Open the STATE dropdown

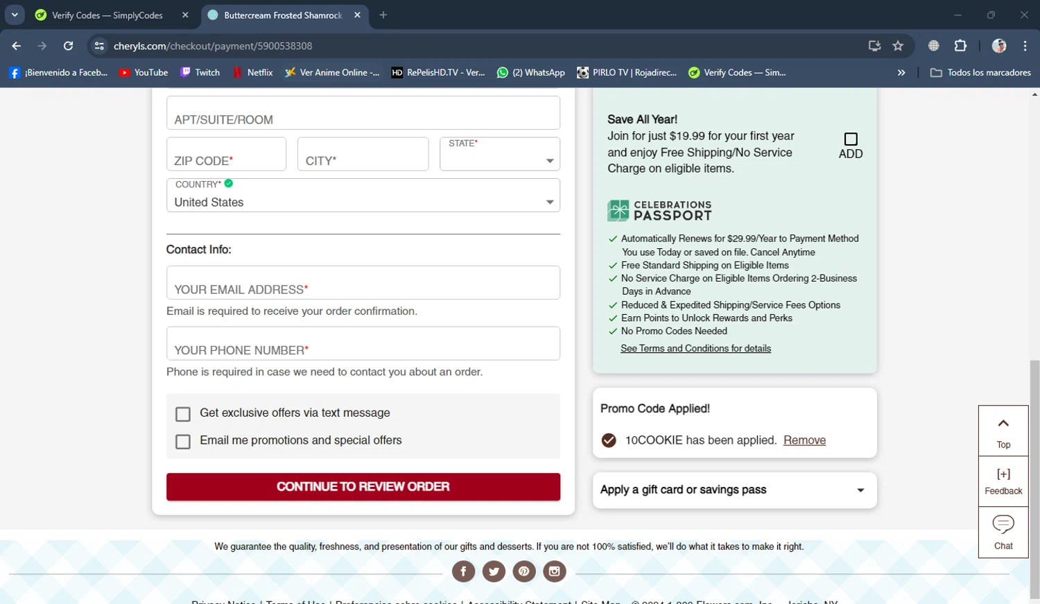[500, 154]
